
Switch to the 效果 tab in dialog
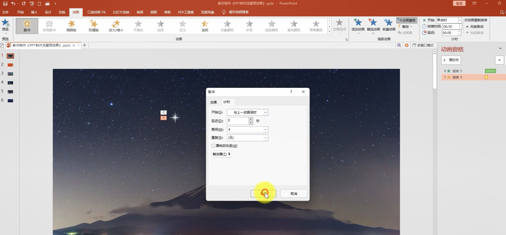click(x=214, y=102)
